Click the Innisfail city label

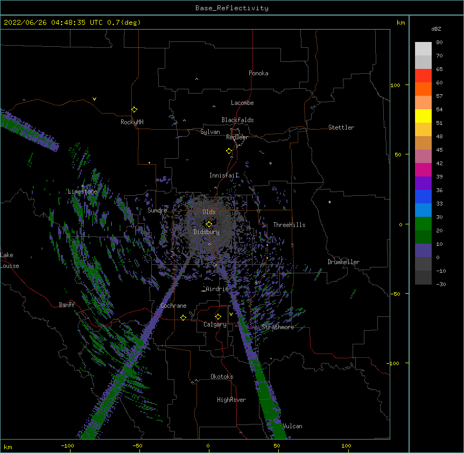coord(224,175)
